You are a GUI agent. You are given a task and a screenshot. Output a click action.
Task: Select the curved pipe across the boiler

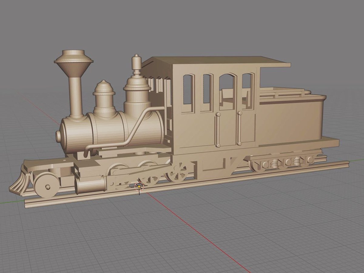pos(124,131)
